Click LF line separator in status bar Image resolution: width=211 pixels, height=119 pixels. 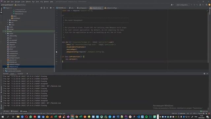click(x=191, y=113)
